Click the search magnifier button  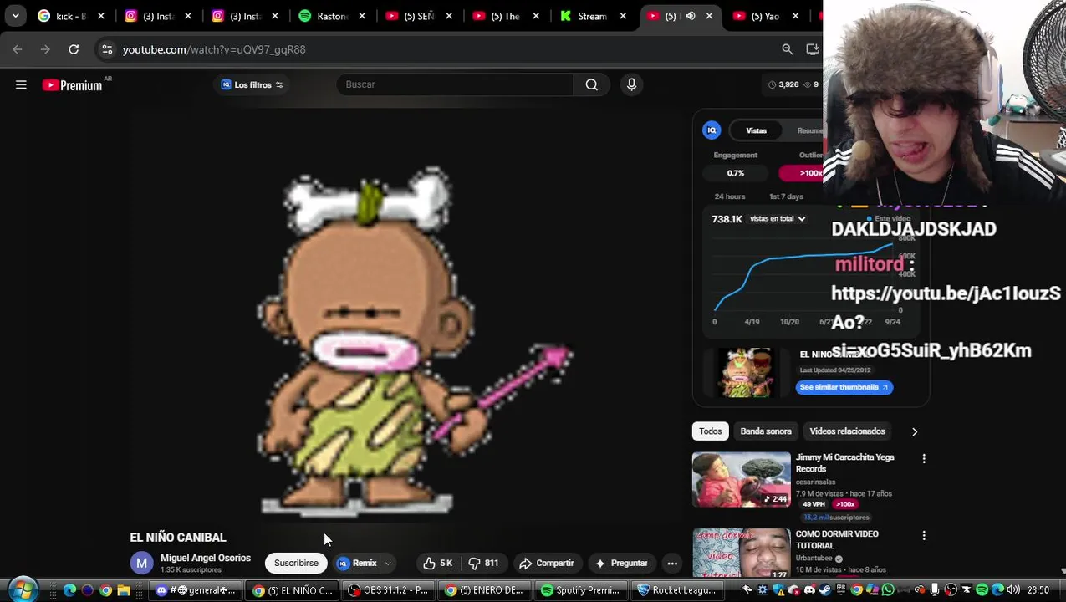591,84
